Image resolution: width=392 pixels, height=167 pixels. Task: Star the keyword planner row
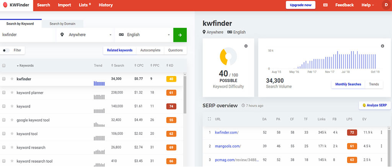(12, 93)
